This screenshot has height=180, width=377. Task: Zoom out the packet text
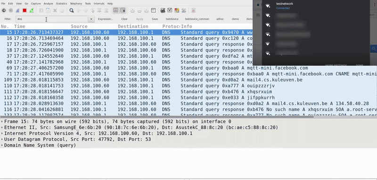click(139, 10)
